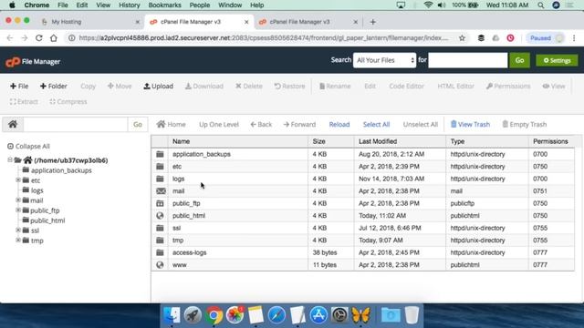Viewport: 584px width, 328px height.
Task: Click the Compress toolbar button
Action: tap(68, 101)
